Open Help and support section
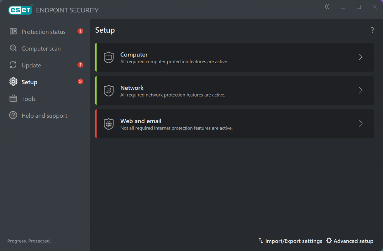Image resolution: width=383 pixels, height=251 pixels. click(x=45, y=115)
